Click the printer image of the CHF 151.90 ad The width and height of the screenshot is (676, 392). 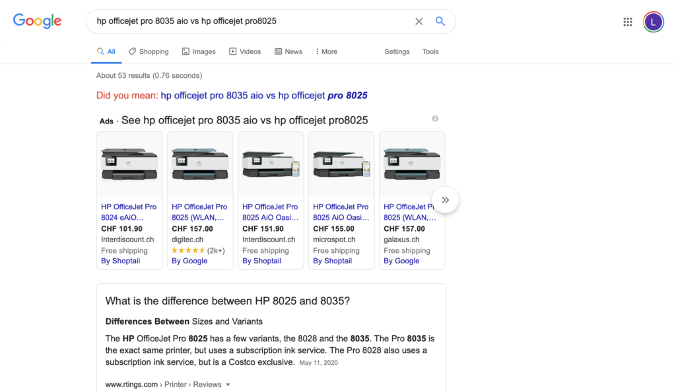271,164
